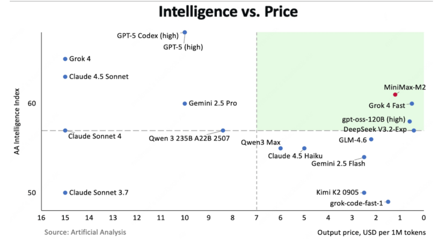Viewport: 446px width, 252px height.
Task: Click the Claude 4.5 Haiku data point
Action: [x=304, y=148]
